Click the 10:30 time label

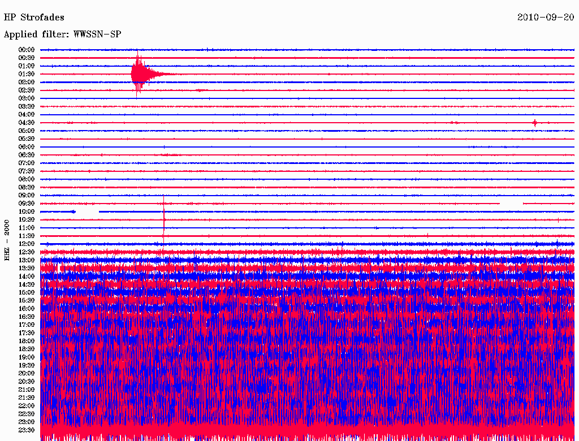[x=27, y=220]
